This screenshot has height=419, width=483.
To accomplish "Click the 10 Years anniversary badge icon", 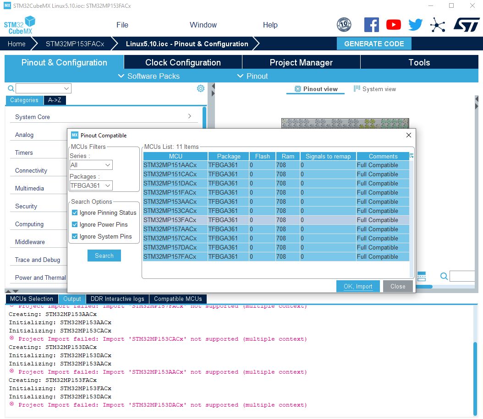I will coord(343,25).
